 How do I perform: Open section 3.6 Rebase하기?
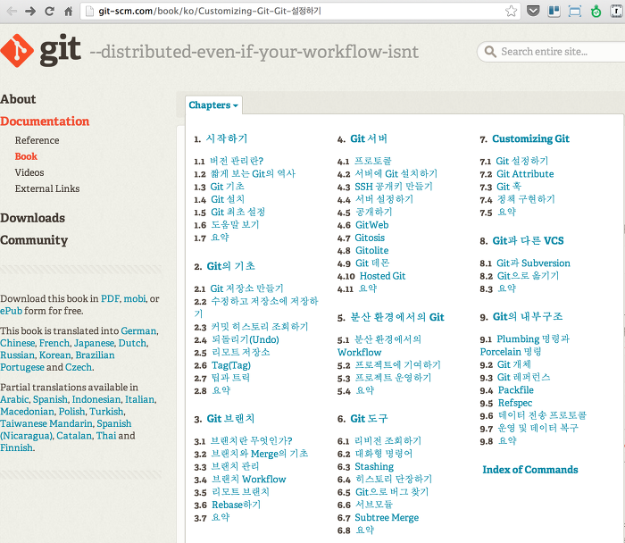point(236,505)
